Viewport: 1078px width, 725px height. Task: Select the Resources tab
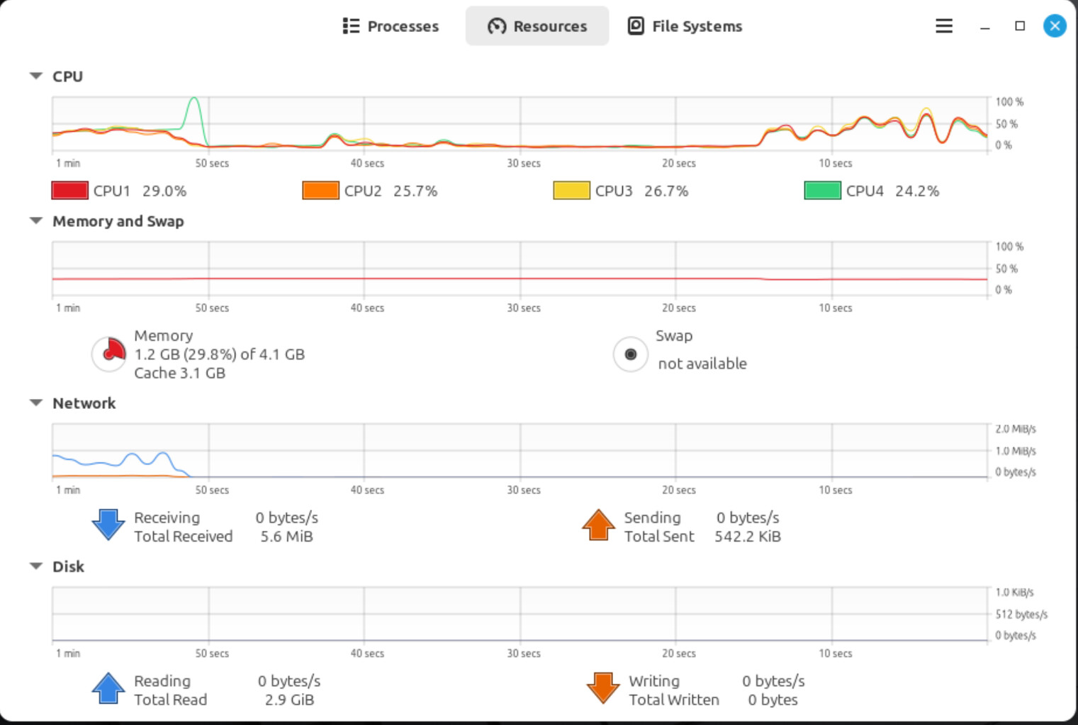click(x=537, y=26)
